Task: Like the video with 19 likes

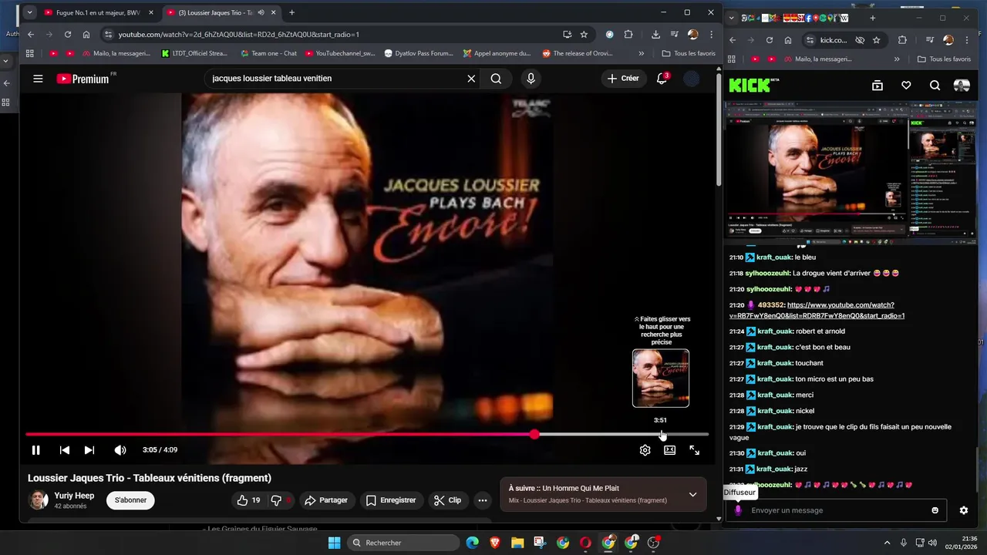Action: pyautogui.click(x=248, y=500)
